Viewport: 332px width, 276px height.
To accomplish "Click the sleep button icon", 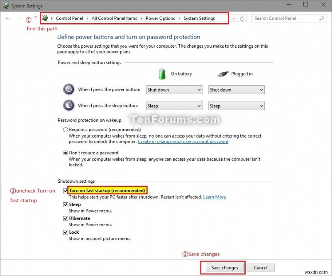I will 68,105.
